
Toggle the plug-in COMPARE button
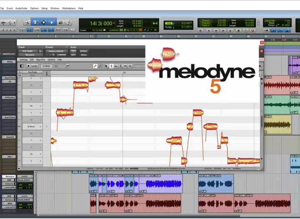coord(61,55)
